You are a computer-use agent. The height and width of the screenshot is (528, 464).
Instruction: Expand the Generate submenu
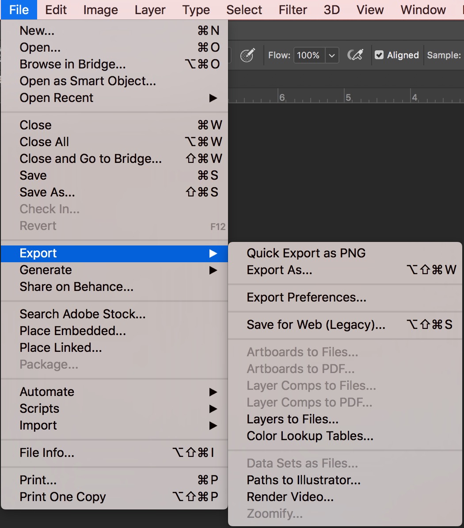pos(114,270)
